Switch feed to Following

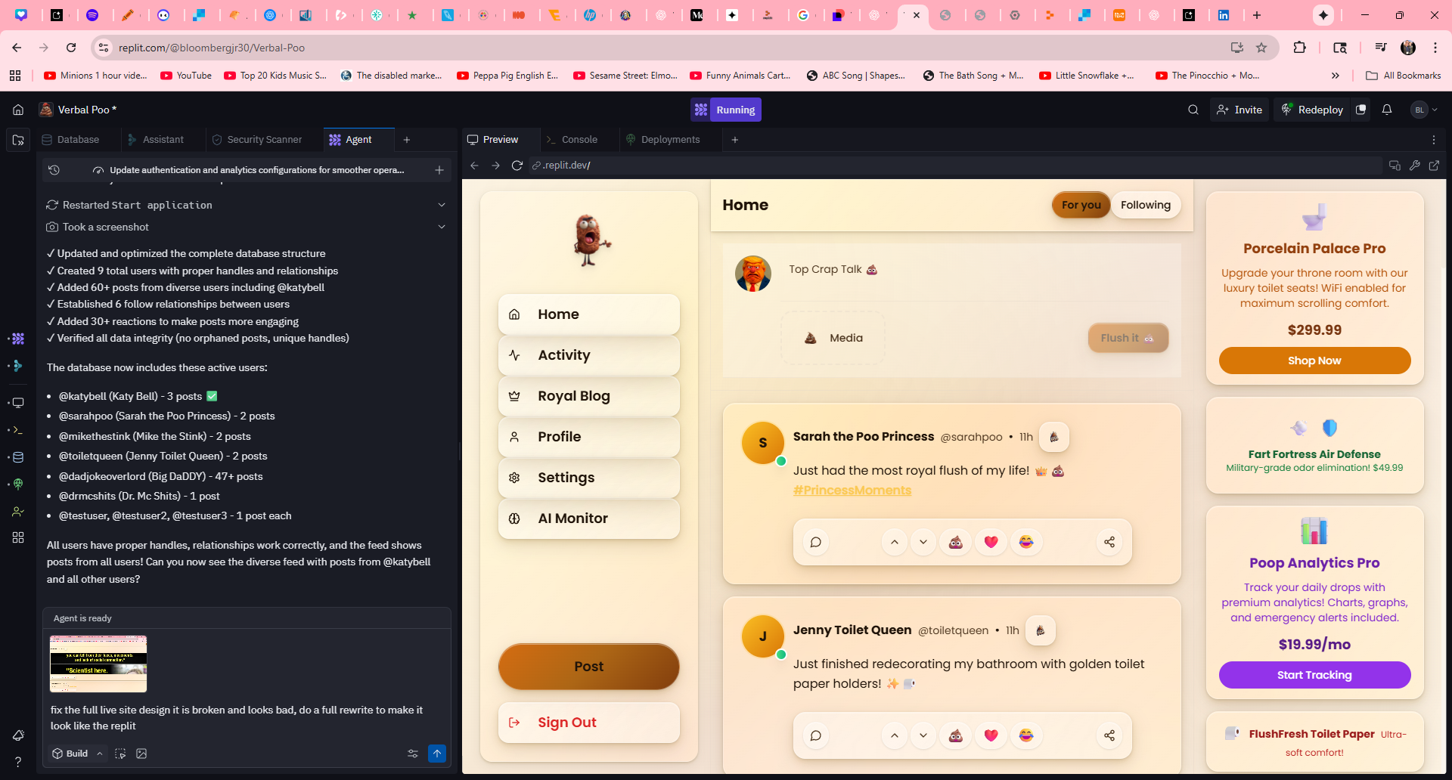tap(1145, 205)
